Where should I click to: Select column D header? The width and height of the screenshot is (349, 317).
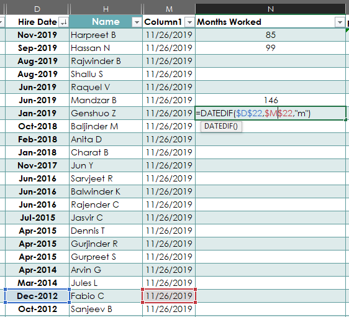coord(37,9)
